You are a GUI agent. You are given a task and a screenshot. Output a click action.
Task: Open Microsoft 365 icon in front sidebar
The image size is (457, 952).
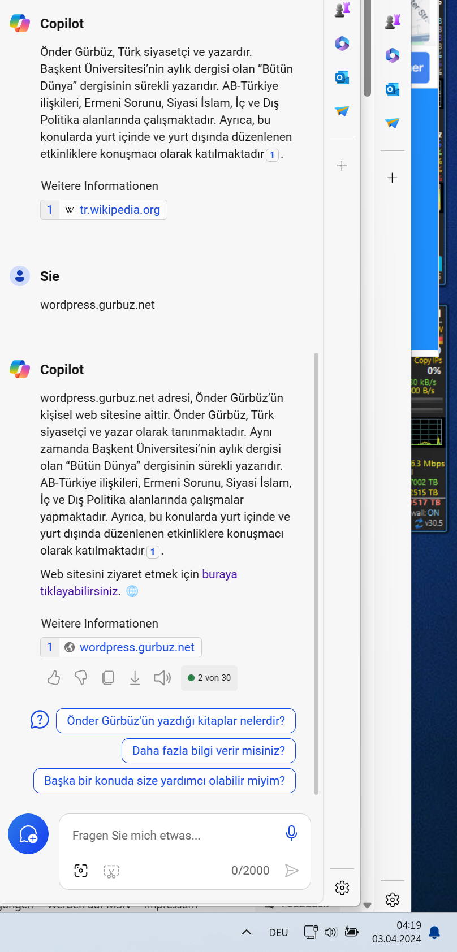pyautogui.click(x=342, y=44)
